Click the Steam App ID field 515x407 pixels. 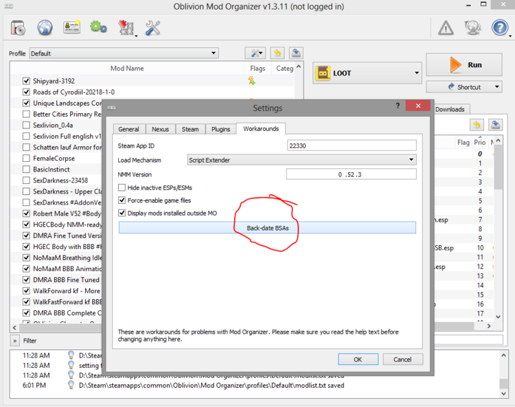(x=352, y=146)
